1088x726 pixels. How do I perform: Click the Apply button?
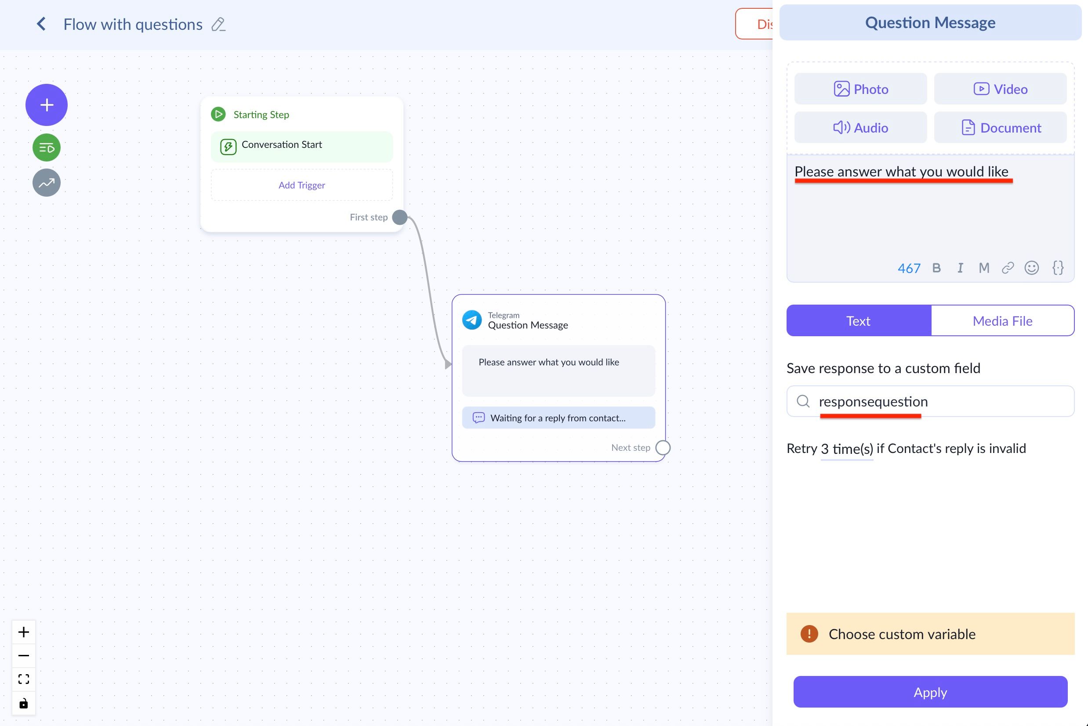930,692
